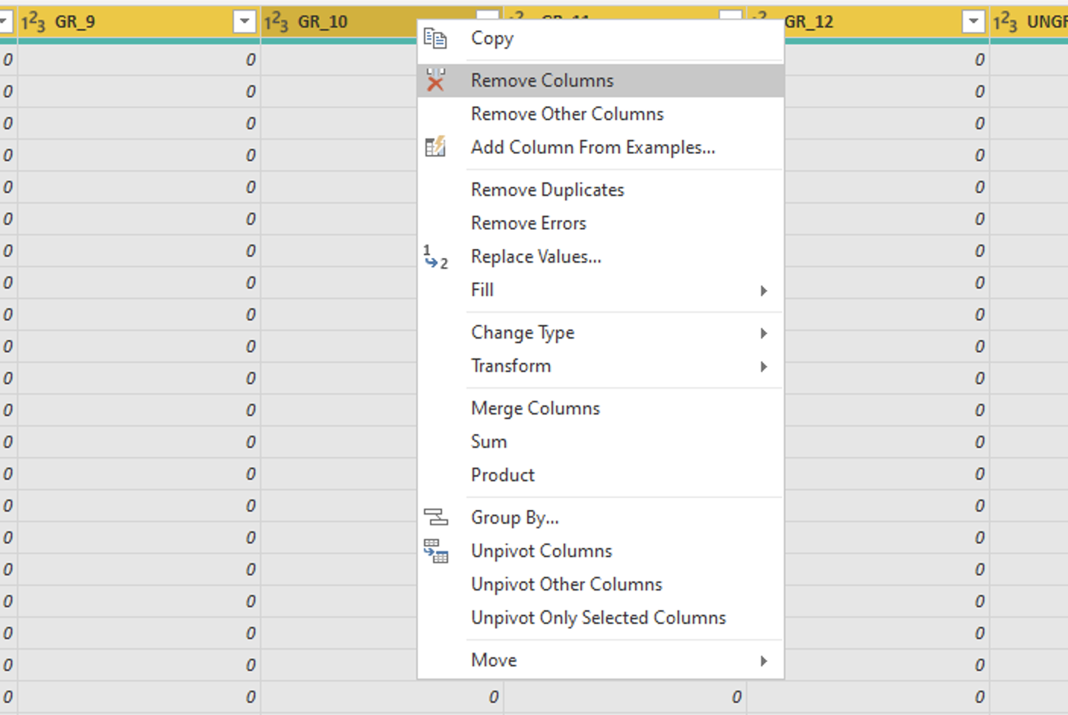Select Remove Columns menu entry

point(601,80)
